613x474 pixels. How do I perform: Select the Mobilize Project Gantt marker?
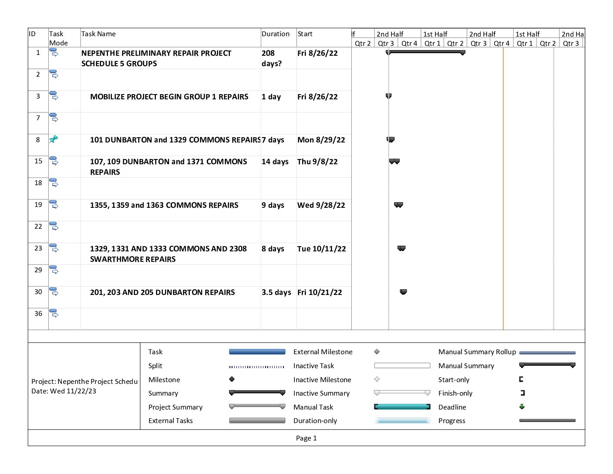click(x=389, y=96)
